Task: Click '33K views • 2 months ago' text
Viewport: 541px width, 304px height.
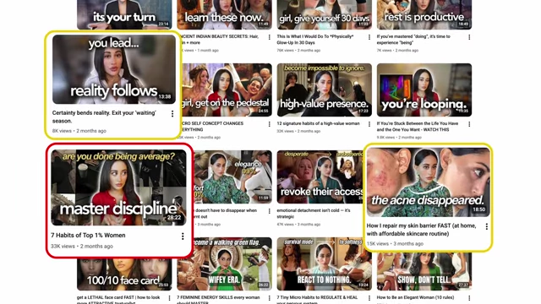Action: 82,246
